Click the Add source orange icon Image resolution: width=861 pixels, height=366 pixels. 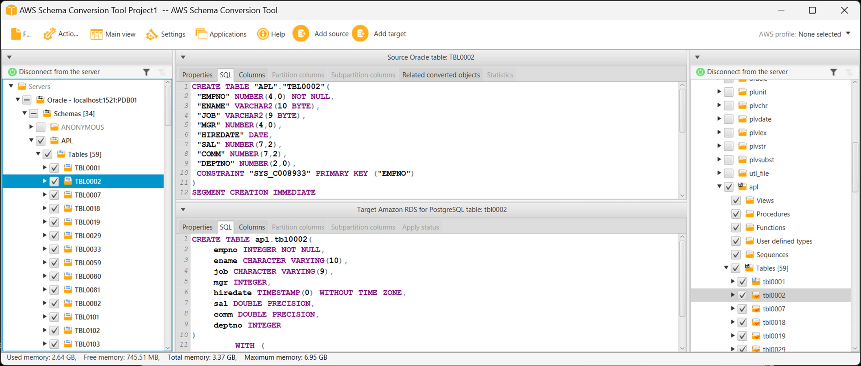pos(301,33)
